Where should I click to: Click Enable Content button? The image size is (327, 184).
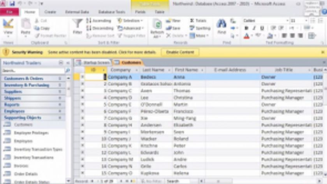pos(180,52)
